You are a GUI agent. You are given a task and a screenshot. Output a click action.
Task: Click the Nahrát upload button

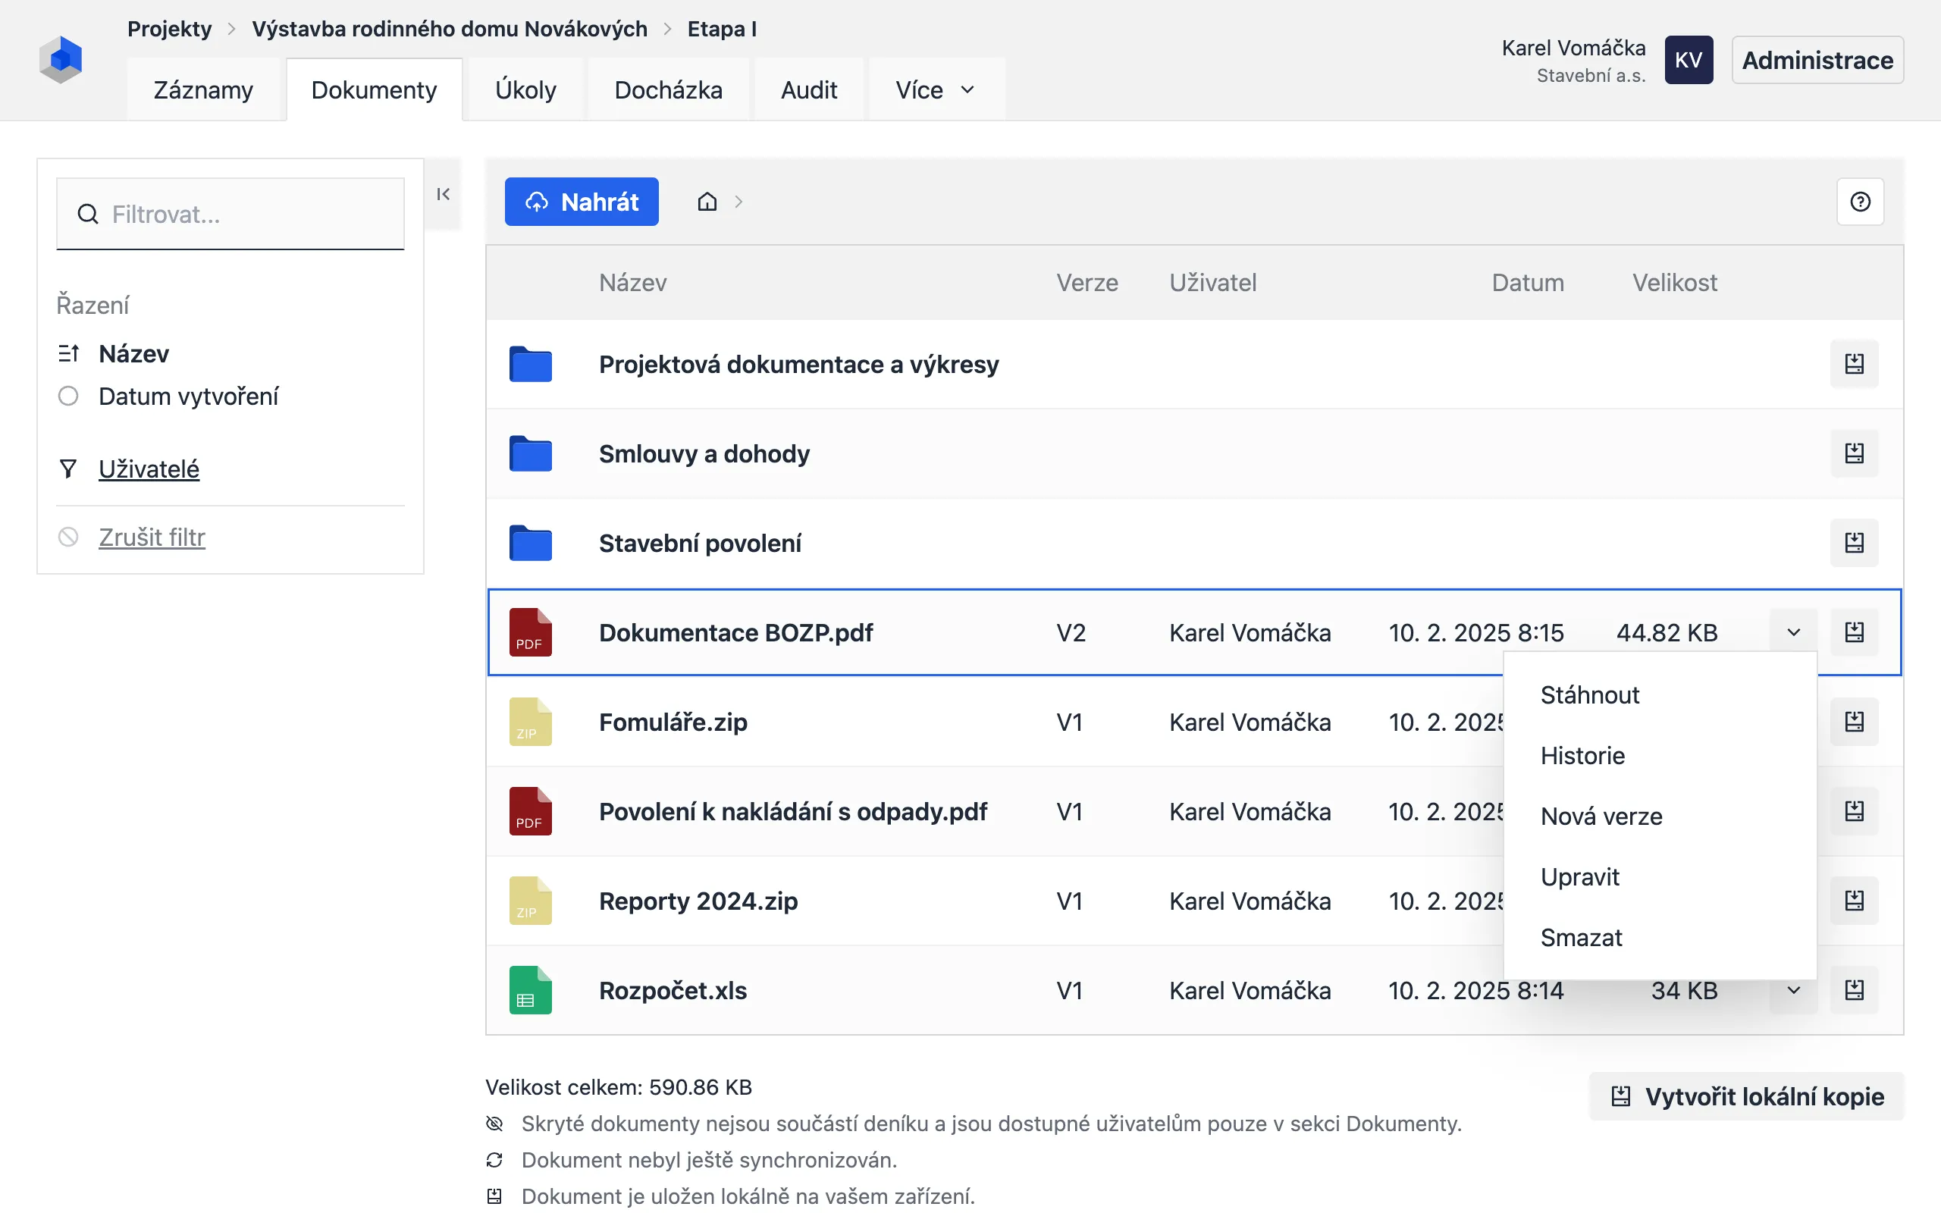tap(582, 202)
